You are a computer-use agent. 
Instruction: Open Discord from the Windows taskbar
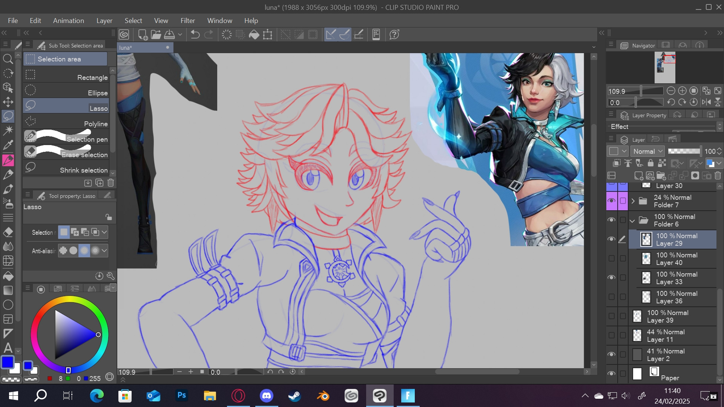(x=267, y=396)
